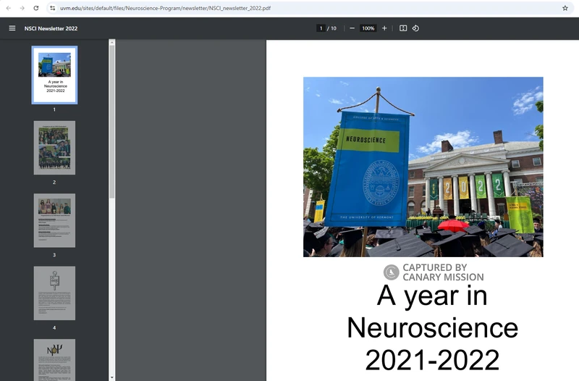Click the thumbnail sidebar scrollbar thumb
This screenshot has height=381, width=579.
[112, 122]
